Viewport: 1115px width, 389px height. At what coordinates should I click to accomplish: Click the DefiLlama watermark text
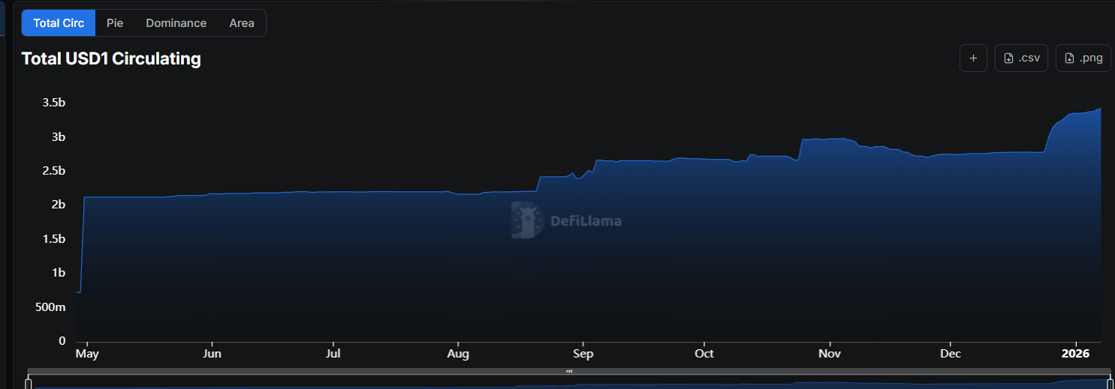586,221
